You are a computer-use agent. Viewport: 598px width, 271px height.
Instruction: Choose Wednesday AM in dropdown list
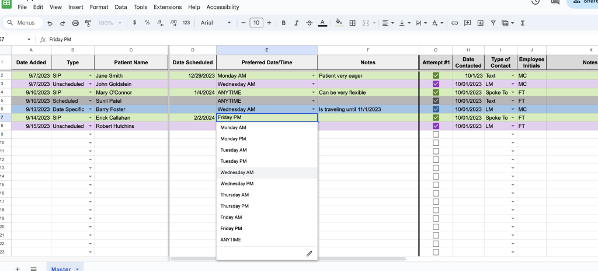[x=266, y=172]
